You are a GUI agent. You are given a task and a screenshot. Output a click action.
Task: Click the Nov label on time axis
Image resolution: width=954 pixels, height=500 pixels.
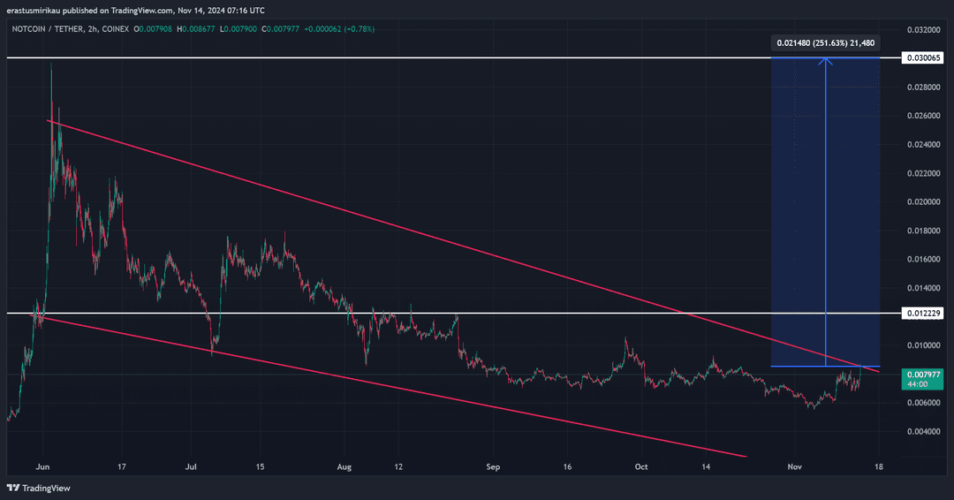[795, 466]
